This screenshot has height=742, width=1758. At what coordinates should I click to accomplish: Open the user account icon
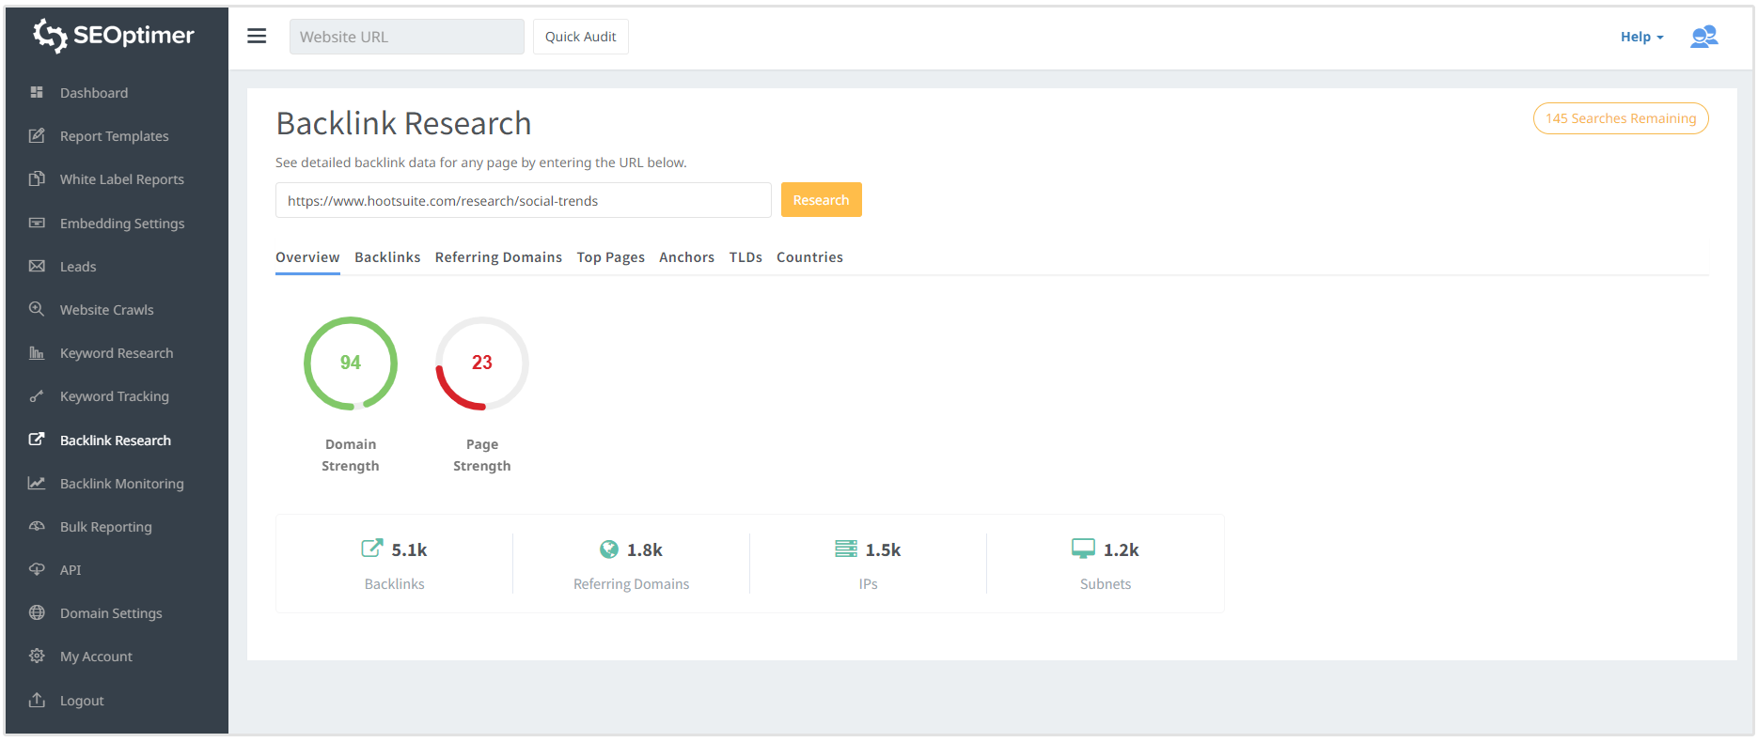tap(1703, 37)
